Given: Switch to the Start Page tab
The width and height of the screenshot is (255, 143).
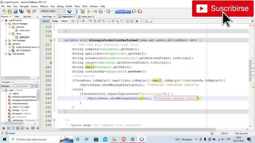Looking at the screenshot, I should (x=47, y=17).
